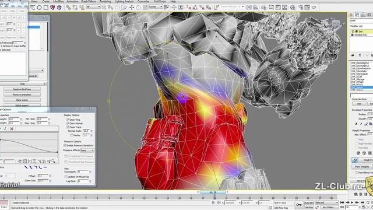373x210 pixels.
Task: Open the Modify command panel tab
Action: point(357,15)
